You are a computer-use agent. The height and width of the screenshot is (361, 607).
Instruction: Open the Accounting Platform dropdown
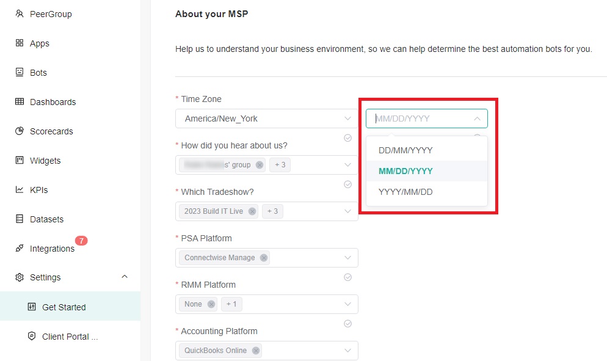tap(349, 350)
